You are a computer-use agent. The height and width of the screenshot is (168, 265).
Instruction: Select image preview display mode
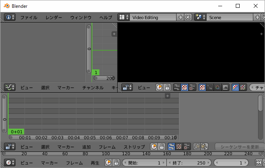point(202,87)
